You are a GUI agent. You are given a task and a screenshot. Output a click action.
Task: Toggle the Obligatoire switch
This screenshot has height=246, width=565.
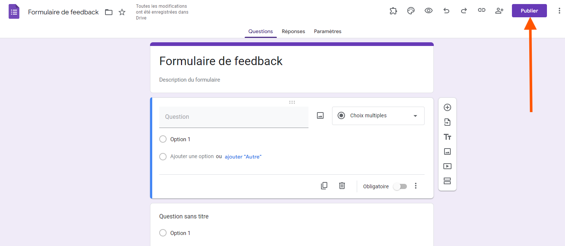pyautogui.click(x=400, y=186)
